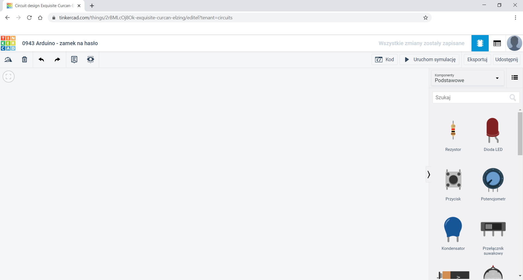Toggle notes visibility eye icon
Image resolution: width=523 pixels, height=280 pixels.
point(90,60)
